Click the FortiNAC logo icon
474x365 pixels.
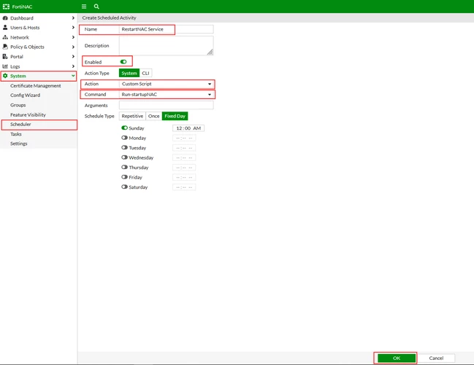[6, 7]
